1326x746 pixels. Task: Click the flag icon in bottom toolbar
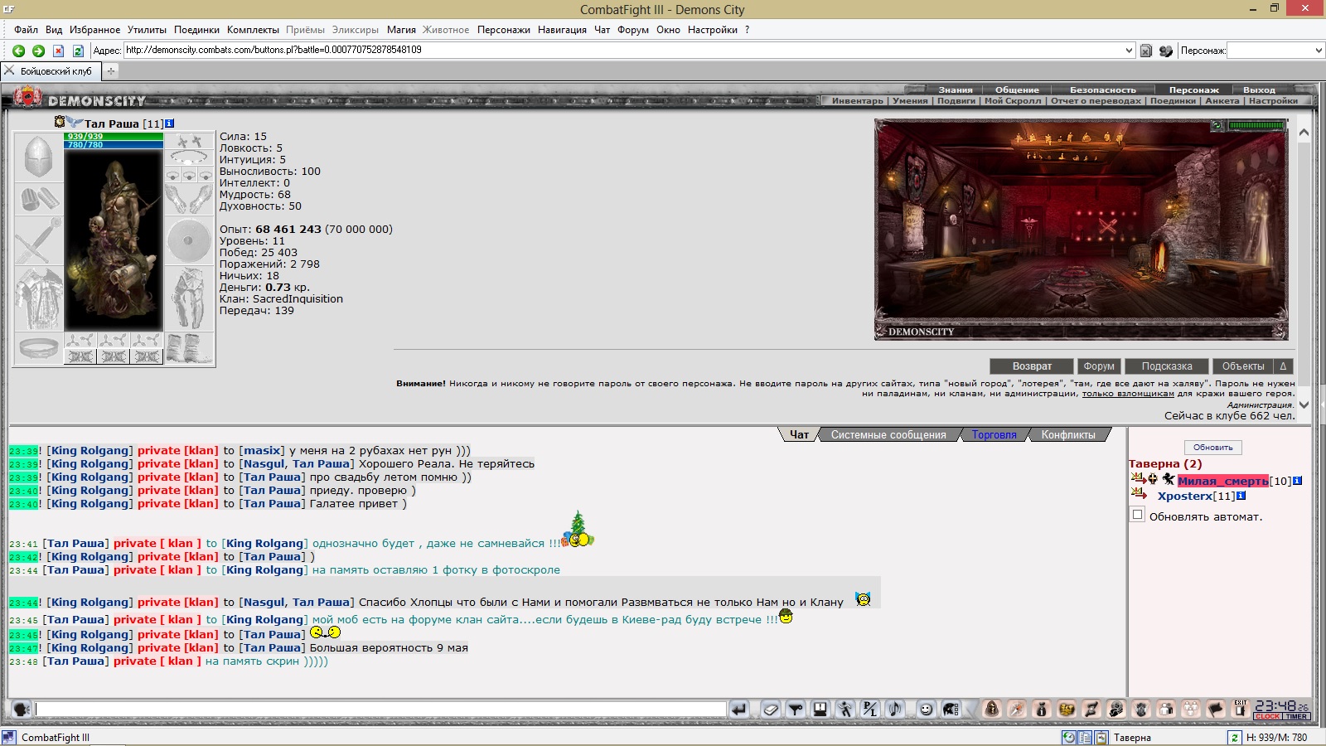(x=1216, y=709)
